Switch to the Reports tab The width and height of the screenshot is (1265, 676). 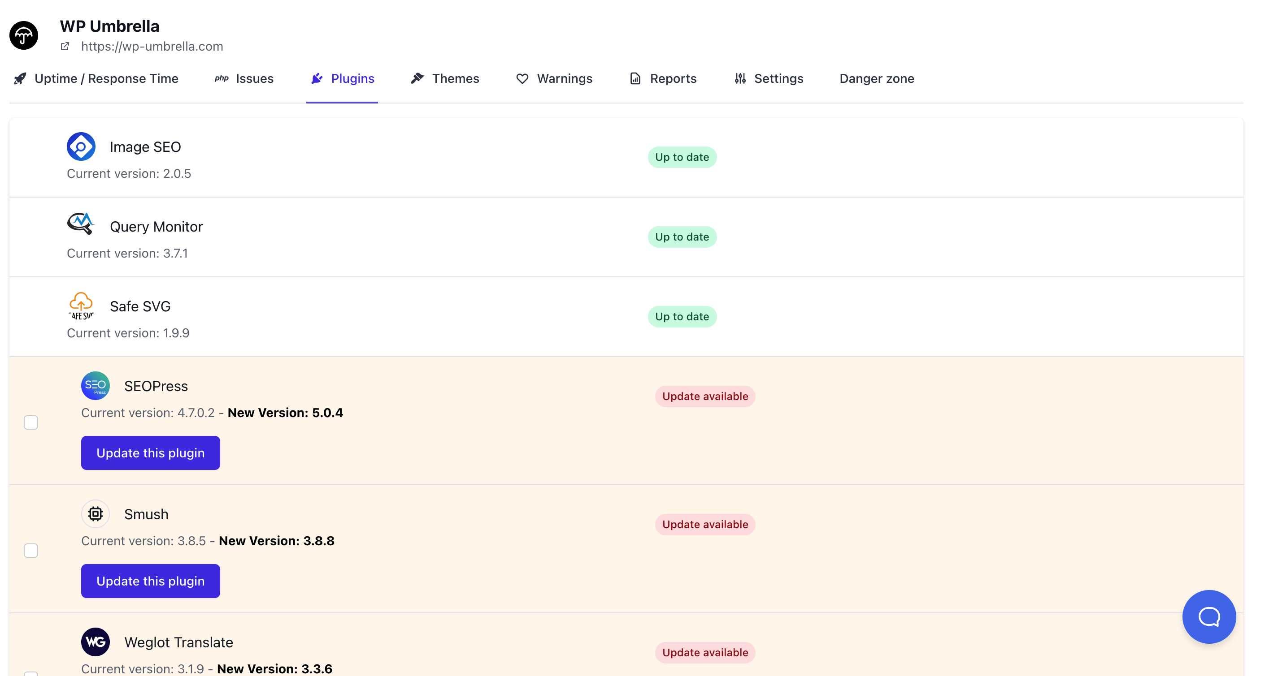pos(663,78)
